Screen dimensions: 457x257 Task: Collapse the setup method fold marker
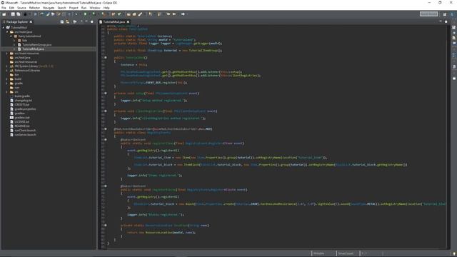tap(106, 94)
